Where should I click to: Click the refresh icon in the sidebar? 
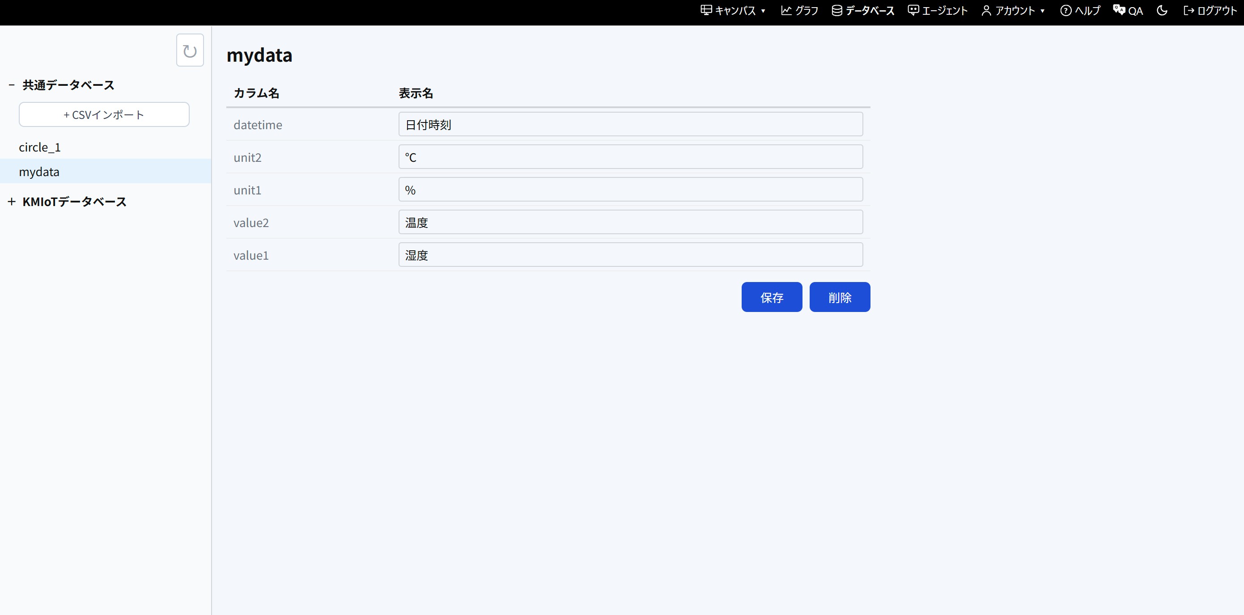pos(189,50)
